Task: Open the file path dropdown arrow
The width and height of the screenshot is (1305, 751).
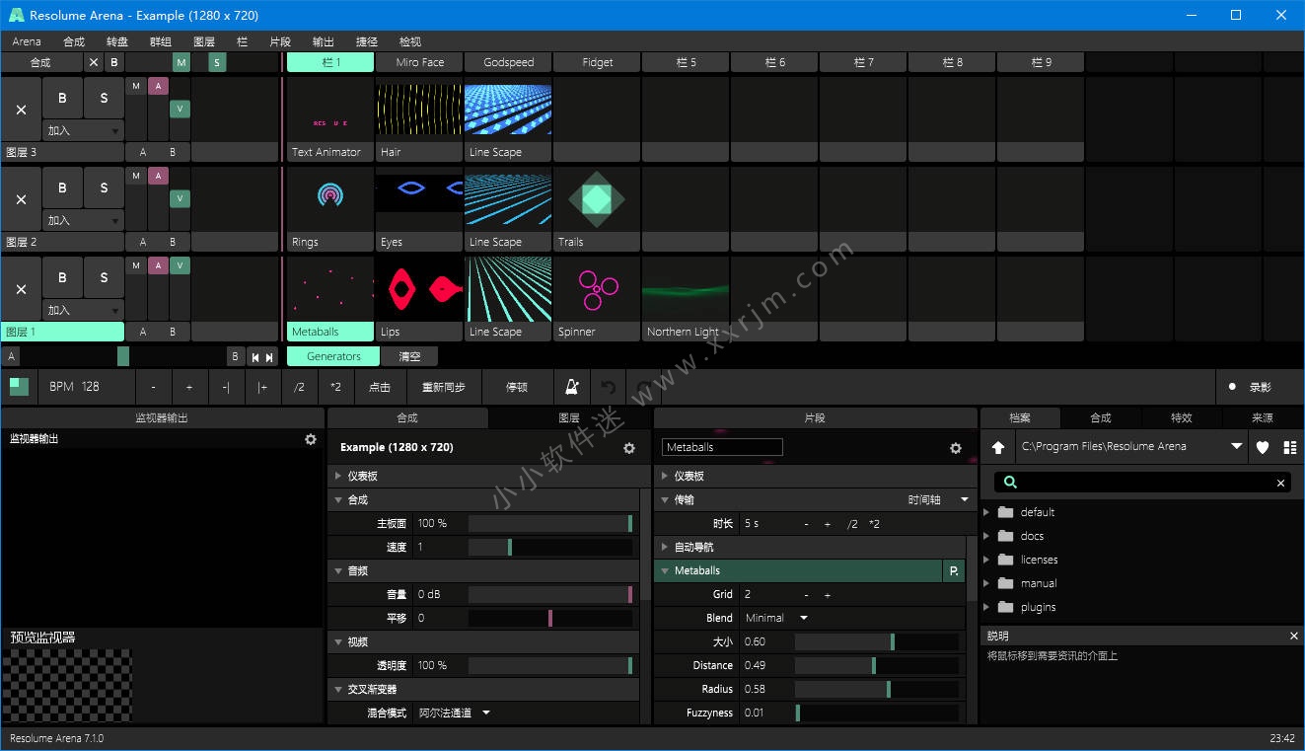Action: (1236, 447)
